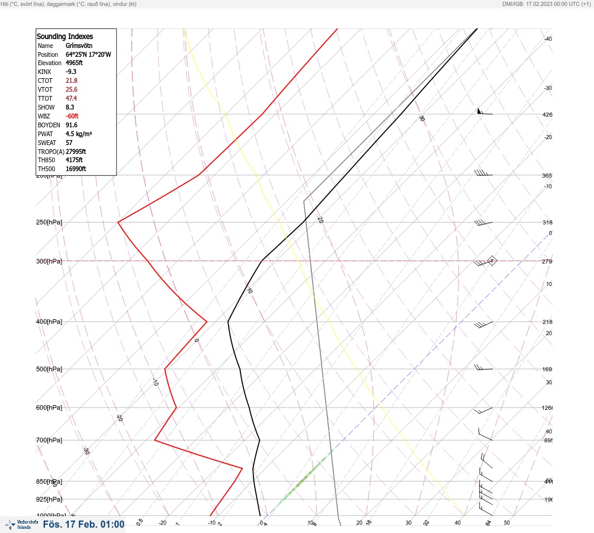Click the 'Sounding Indexes' heading
The width and height of the screenshot is (594, 533).
point(65,36)
